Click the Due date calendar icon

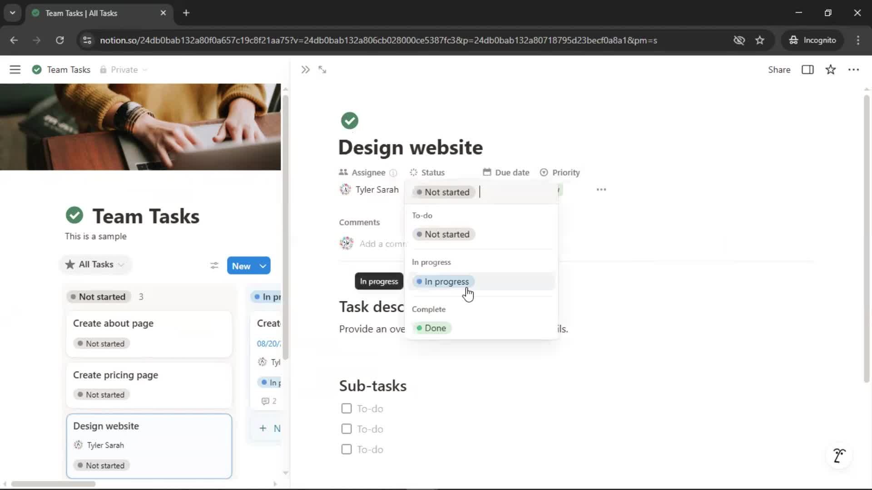pyautogui.click(x=487, y=172)
